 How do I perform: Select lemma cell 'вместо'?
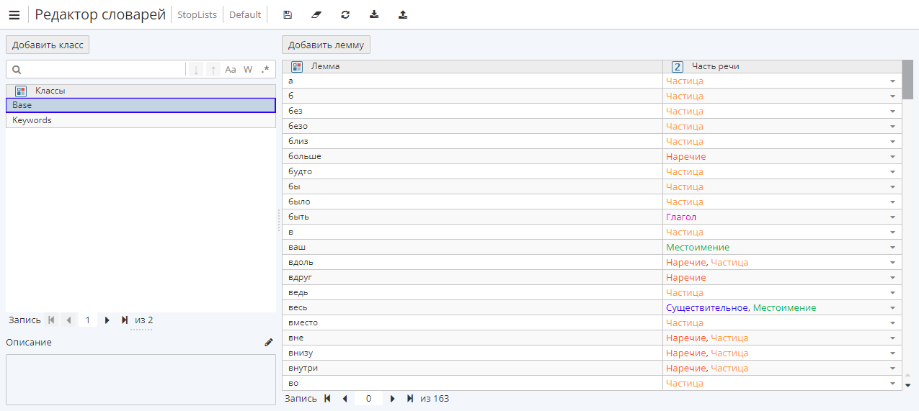click(472, 323)
